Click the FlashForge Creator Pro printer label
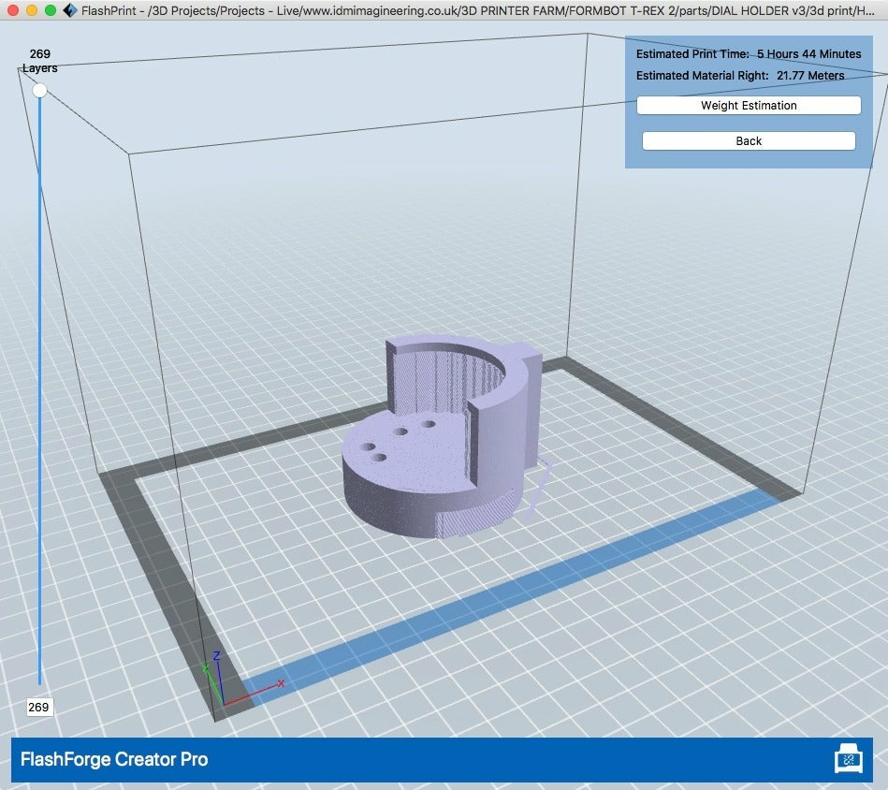The height and width of the screenshot is (790, 888). pyautogui.click(x=114, y=759)
